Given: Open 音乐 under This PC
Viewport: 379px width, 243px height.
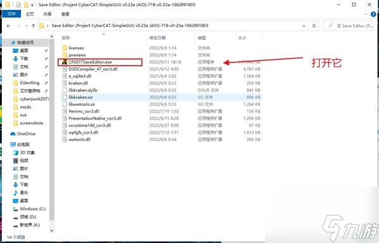Looking at the screenshot, I should point(24,193).
